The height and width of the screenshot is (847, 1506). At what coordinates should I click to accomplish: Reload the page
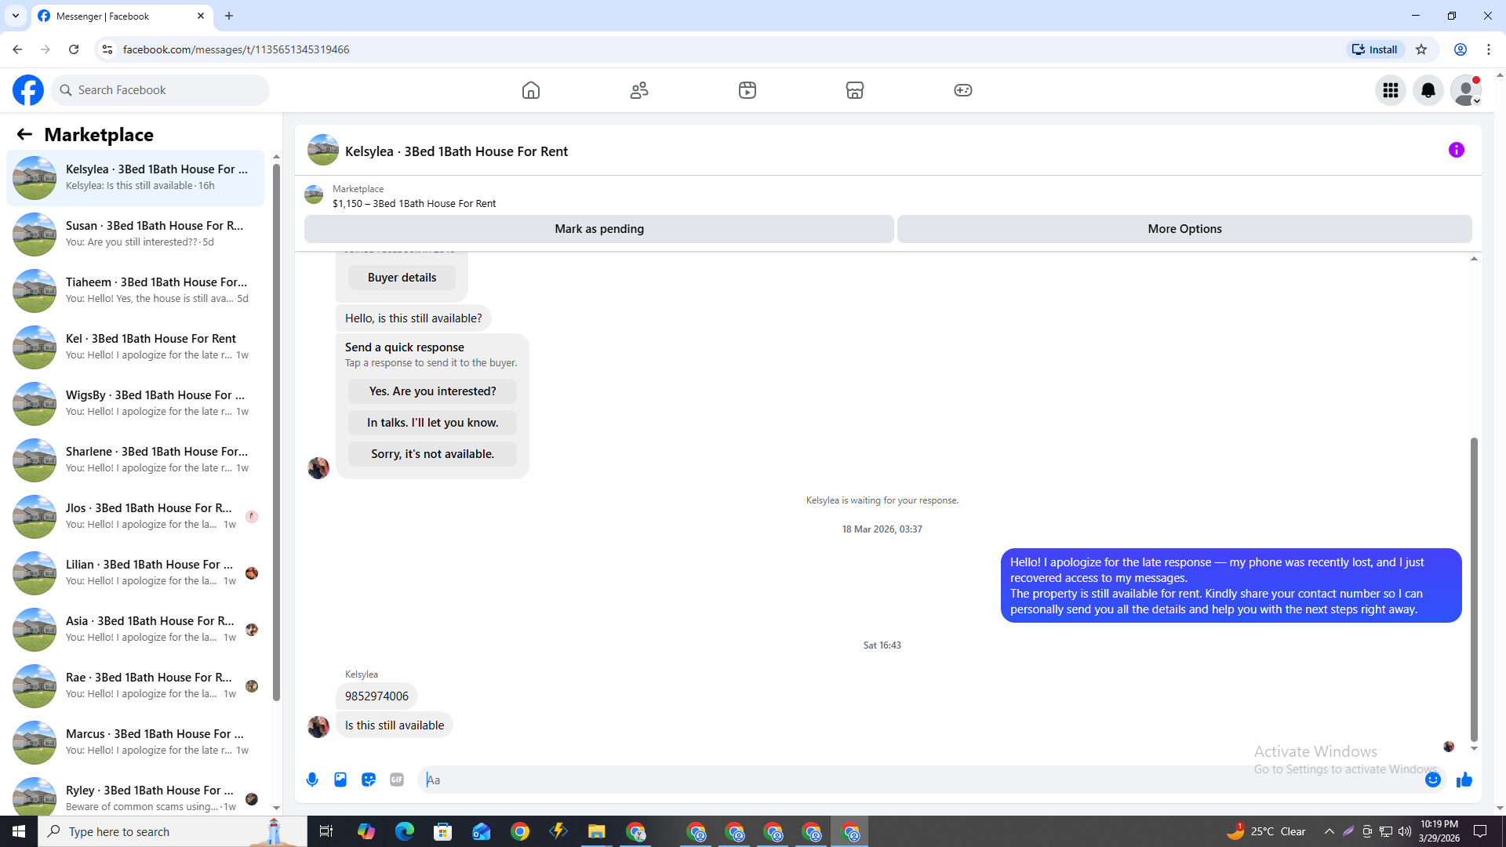click(x=74, y=49)
